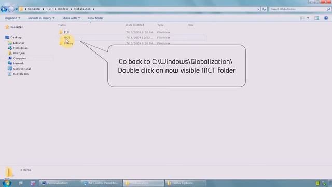The image size is (332, 187).
Task: Select Computer in the navigation pane
Action: pos(20,58)
